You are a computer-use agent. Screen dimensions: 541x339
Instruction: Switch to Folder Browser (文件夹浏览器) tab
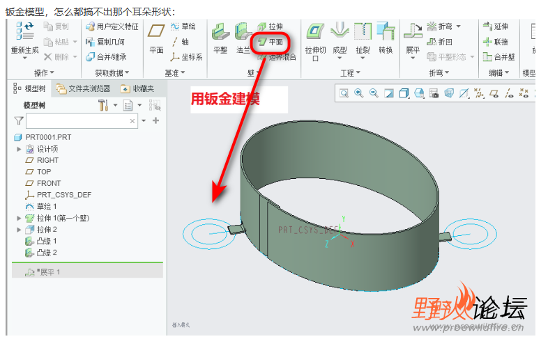pos(83,89)
